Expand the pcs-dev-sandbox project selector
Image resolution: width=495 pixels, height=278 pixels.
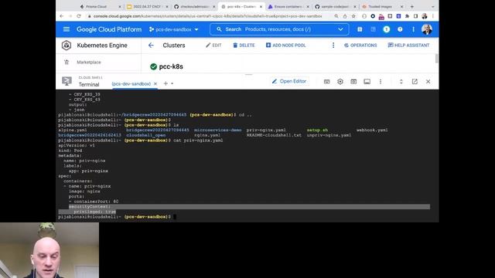click(x=173, y=29)
